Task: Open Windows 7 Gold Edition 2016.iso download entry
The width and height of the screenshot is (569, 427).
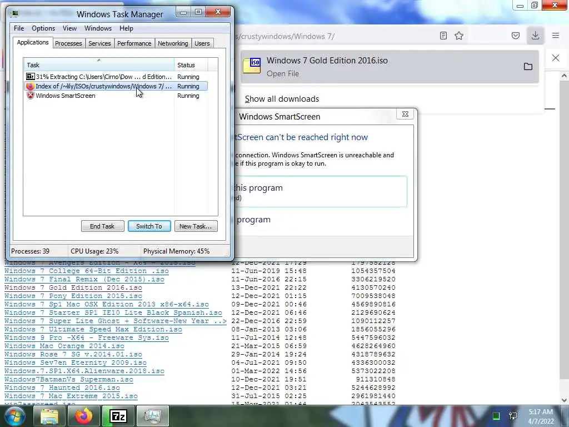Action: point(390,67)
